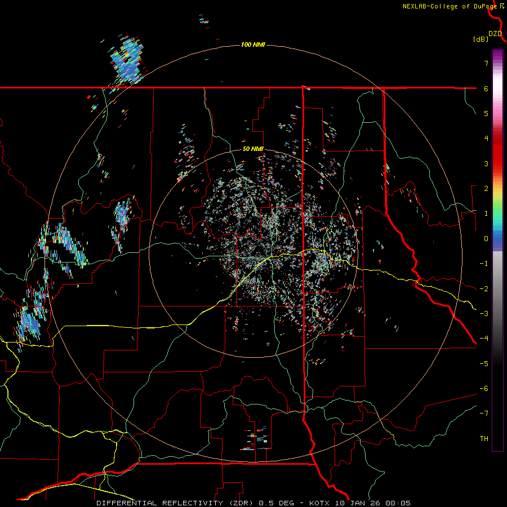507x507 pixels.
Task: Select the -3 value on the dB scale
Action: click(484, 314)
